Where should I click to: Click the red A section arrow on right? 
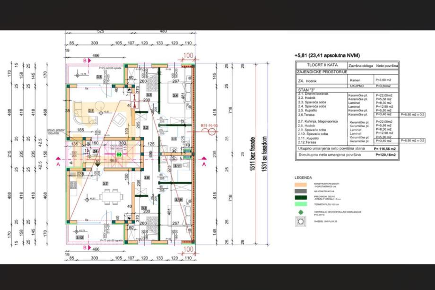click(x=204, y=164)
